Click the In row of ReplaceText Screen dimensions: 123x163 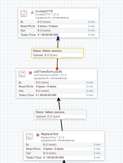tap(64, 144)
